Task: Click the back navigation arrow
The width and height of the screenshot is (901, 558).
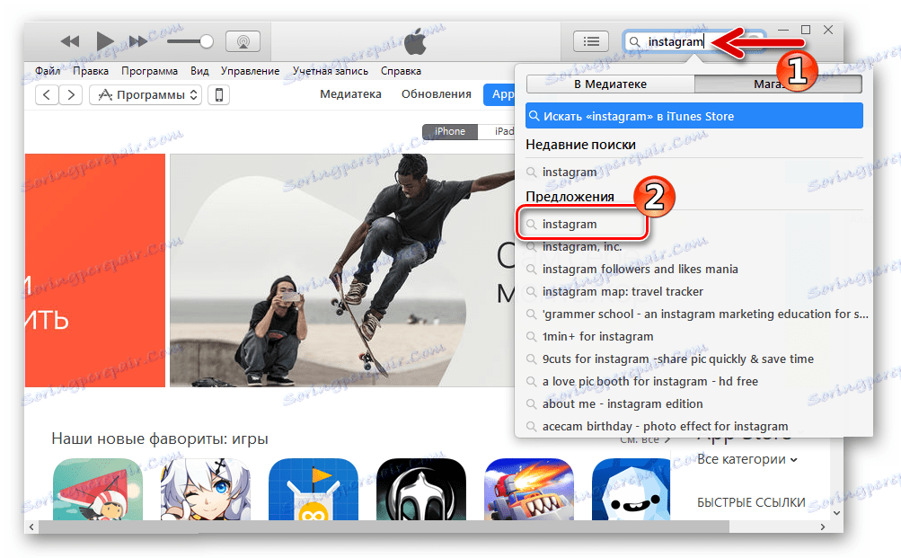Action: (x=46, y=94)
